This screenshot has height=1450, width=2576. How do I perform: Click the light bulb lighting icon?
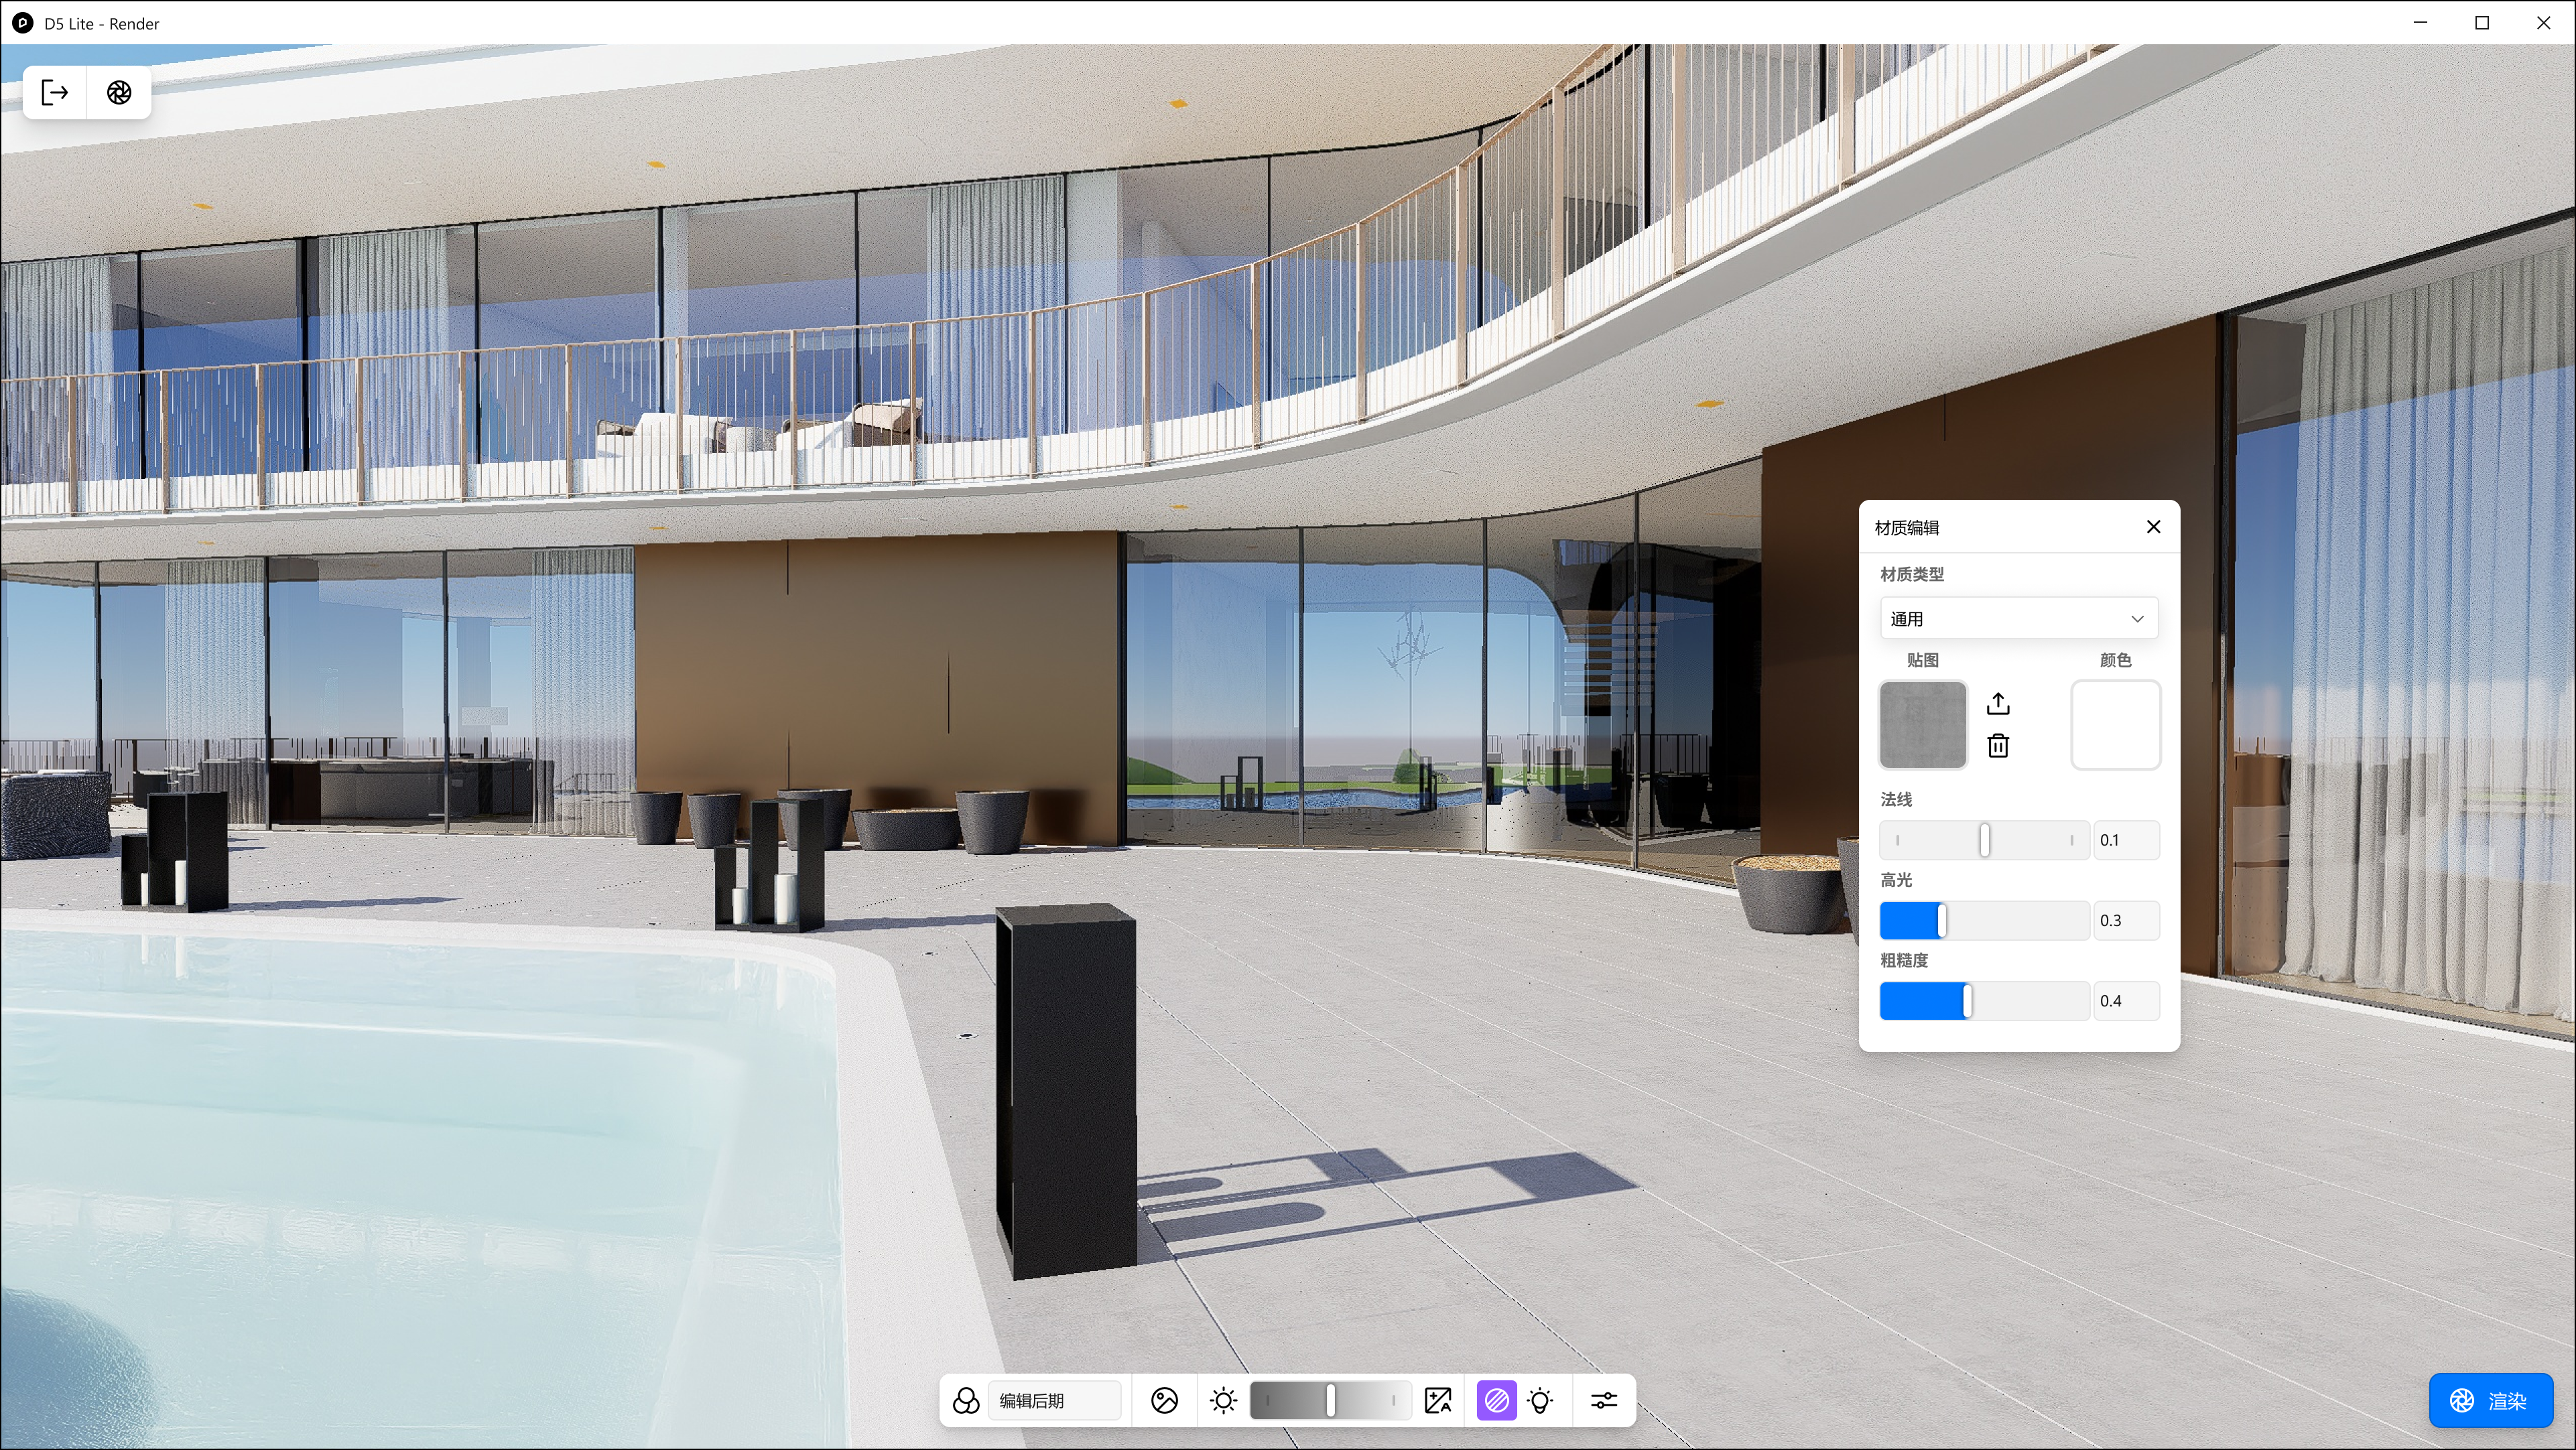tap(1541, 1401)
